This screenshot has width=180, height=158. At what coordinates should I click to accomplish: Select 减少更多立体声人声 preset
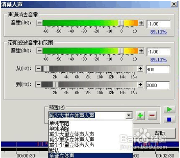pyautogui.click(x=72, y=139)
